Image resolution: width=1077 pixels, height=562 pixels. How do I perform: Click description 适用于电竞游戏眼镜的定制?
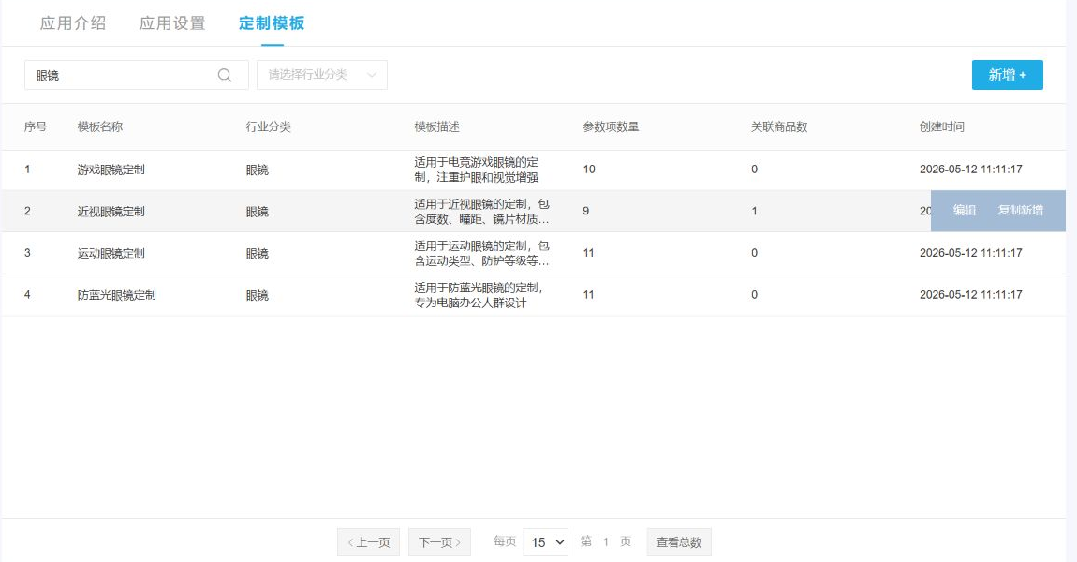tap(476, 170)
